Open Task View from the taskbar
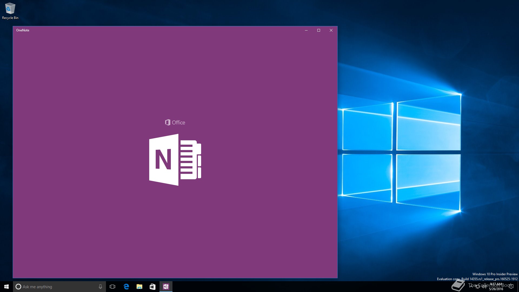 (112, 287)
